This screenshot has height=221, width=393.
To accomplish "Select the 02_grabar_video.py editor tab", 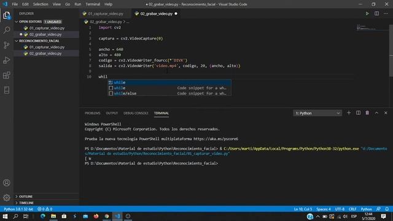I will click(156, 14).
